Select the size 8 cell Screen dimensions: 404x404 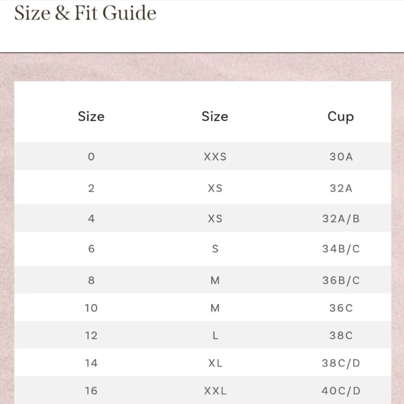pos(91,280)
